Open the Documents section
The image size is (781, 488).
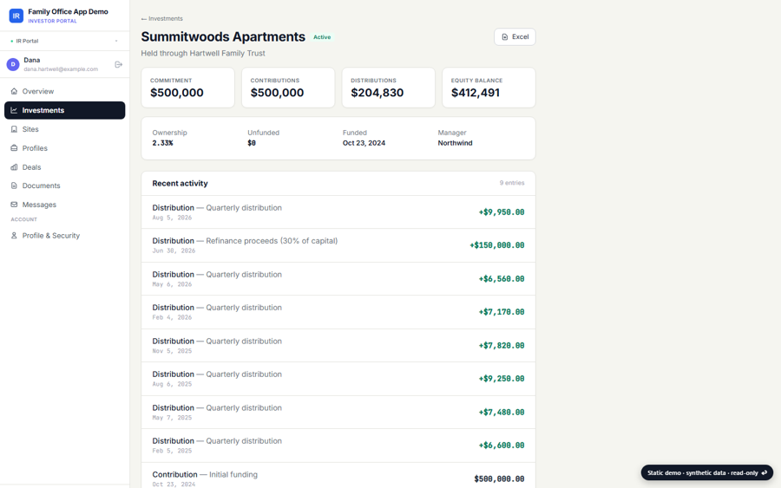[x=65, y=185]
